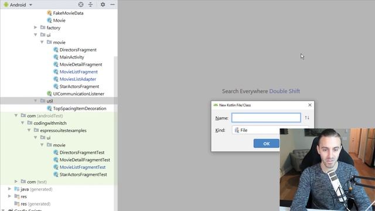The height and width of the screenshot is (211, 375).
Task: Click the MovieDetailFragmentTest class icon
Action: 56,159
